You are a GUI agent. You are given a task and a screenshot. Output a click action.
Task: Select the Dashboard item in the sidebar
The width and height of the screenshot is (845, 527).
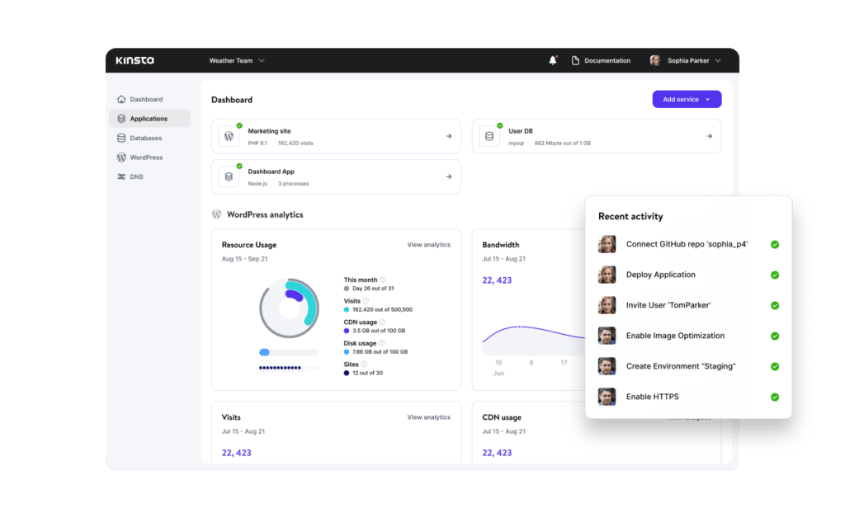122,99
